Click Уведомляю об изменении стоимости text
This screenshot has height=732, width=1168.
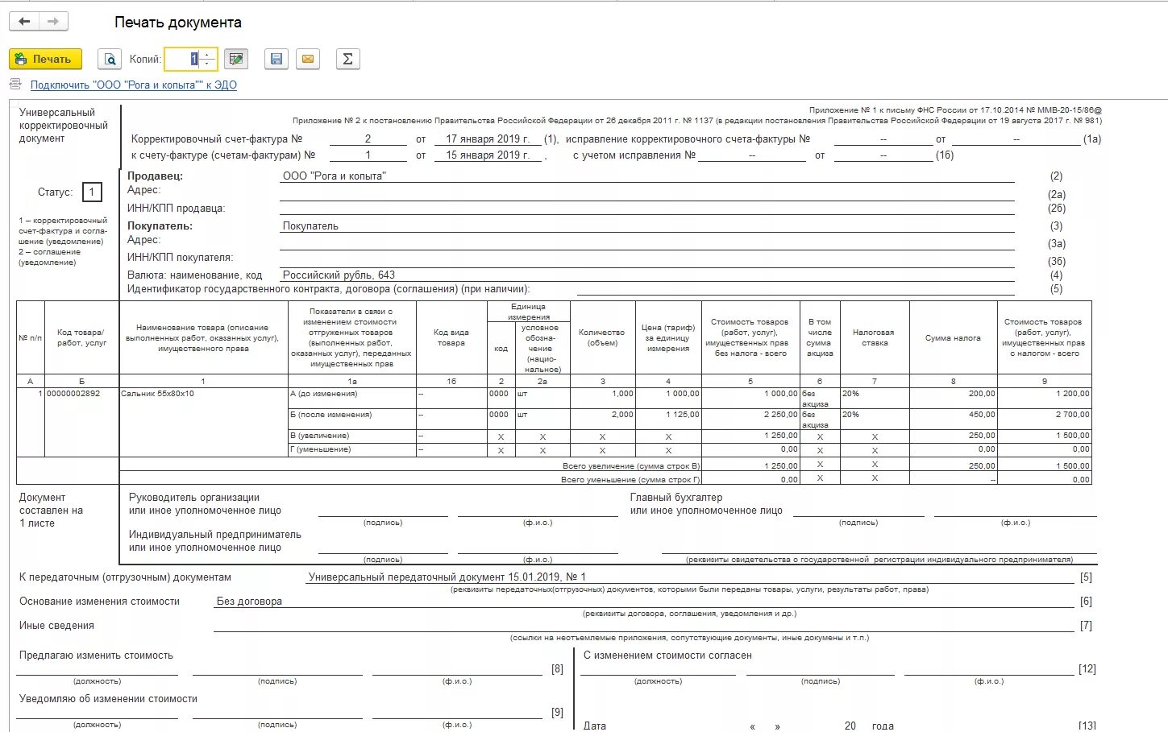pos(108,699)
